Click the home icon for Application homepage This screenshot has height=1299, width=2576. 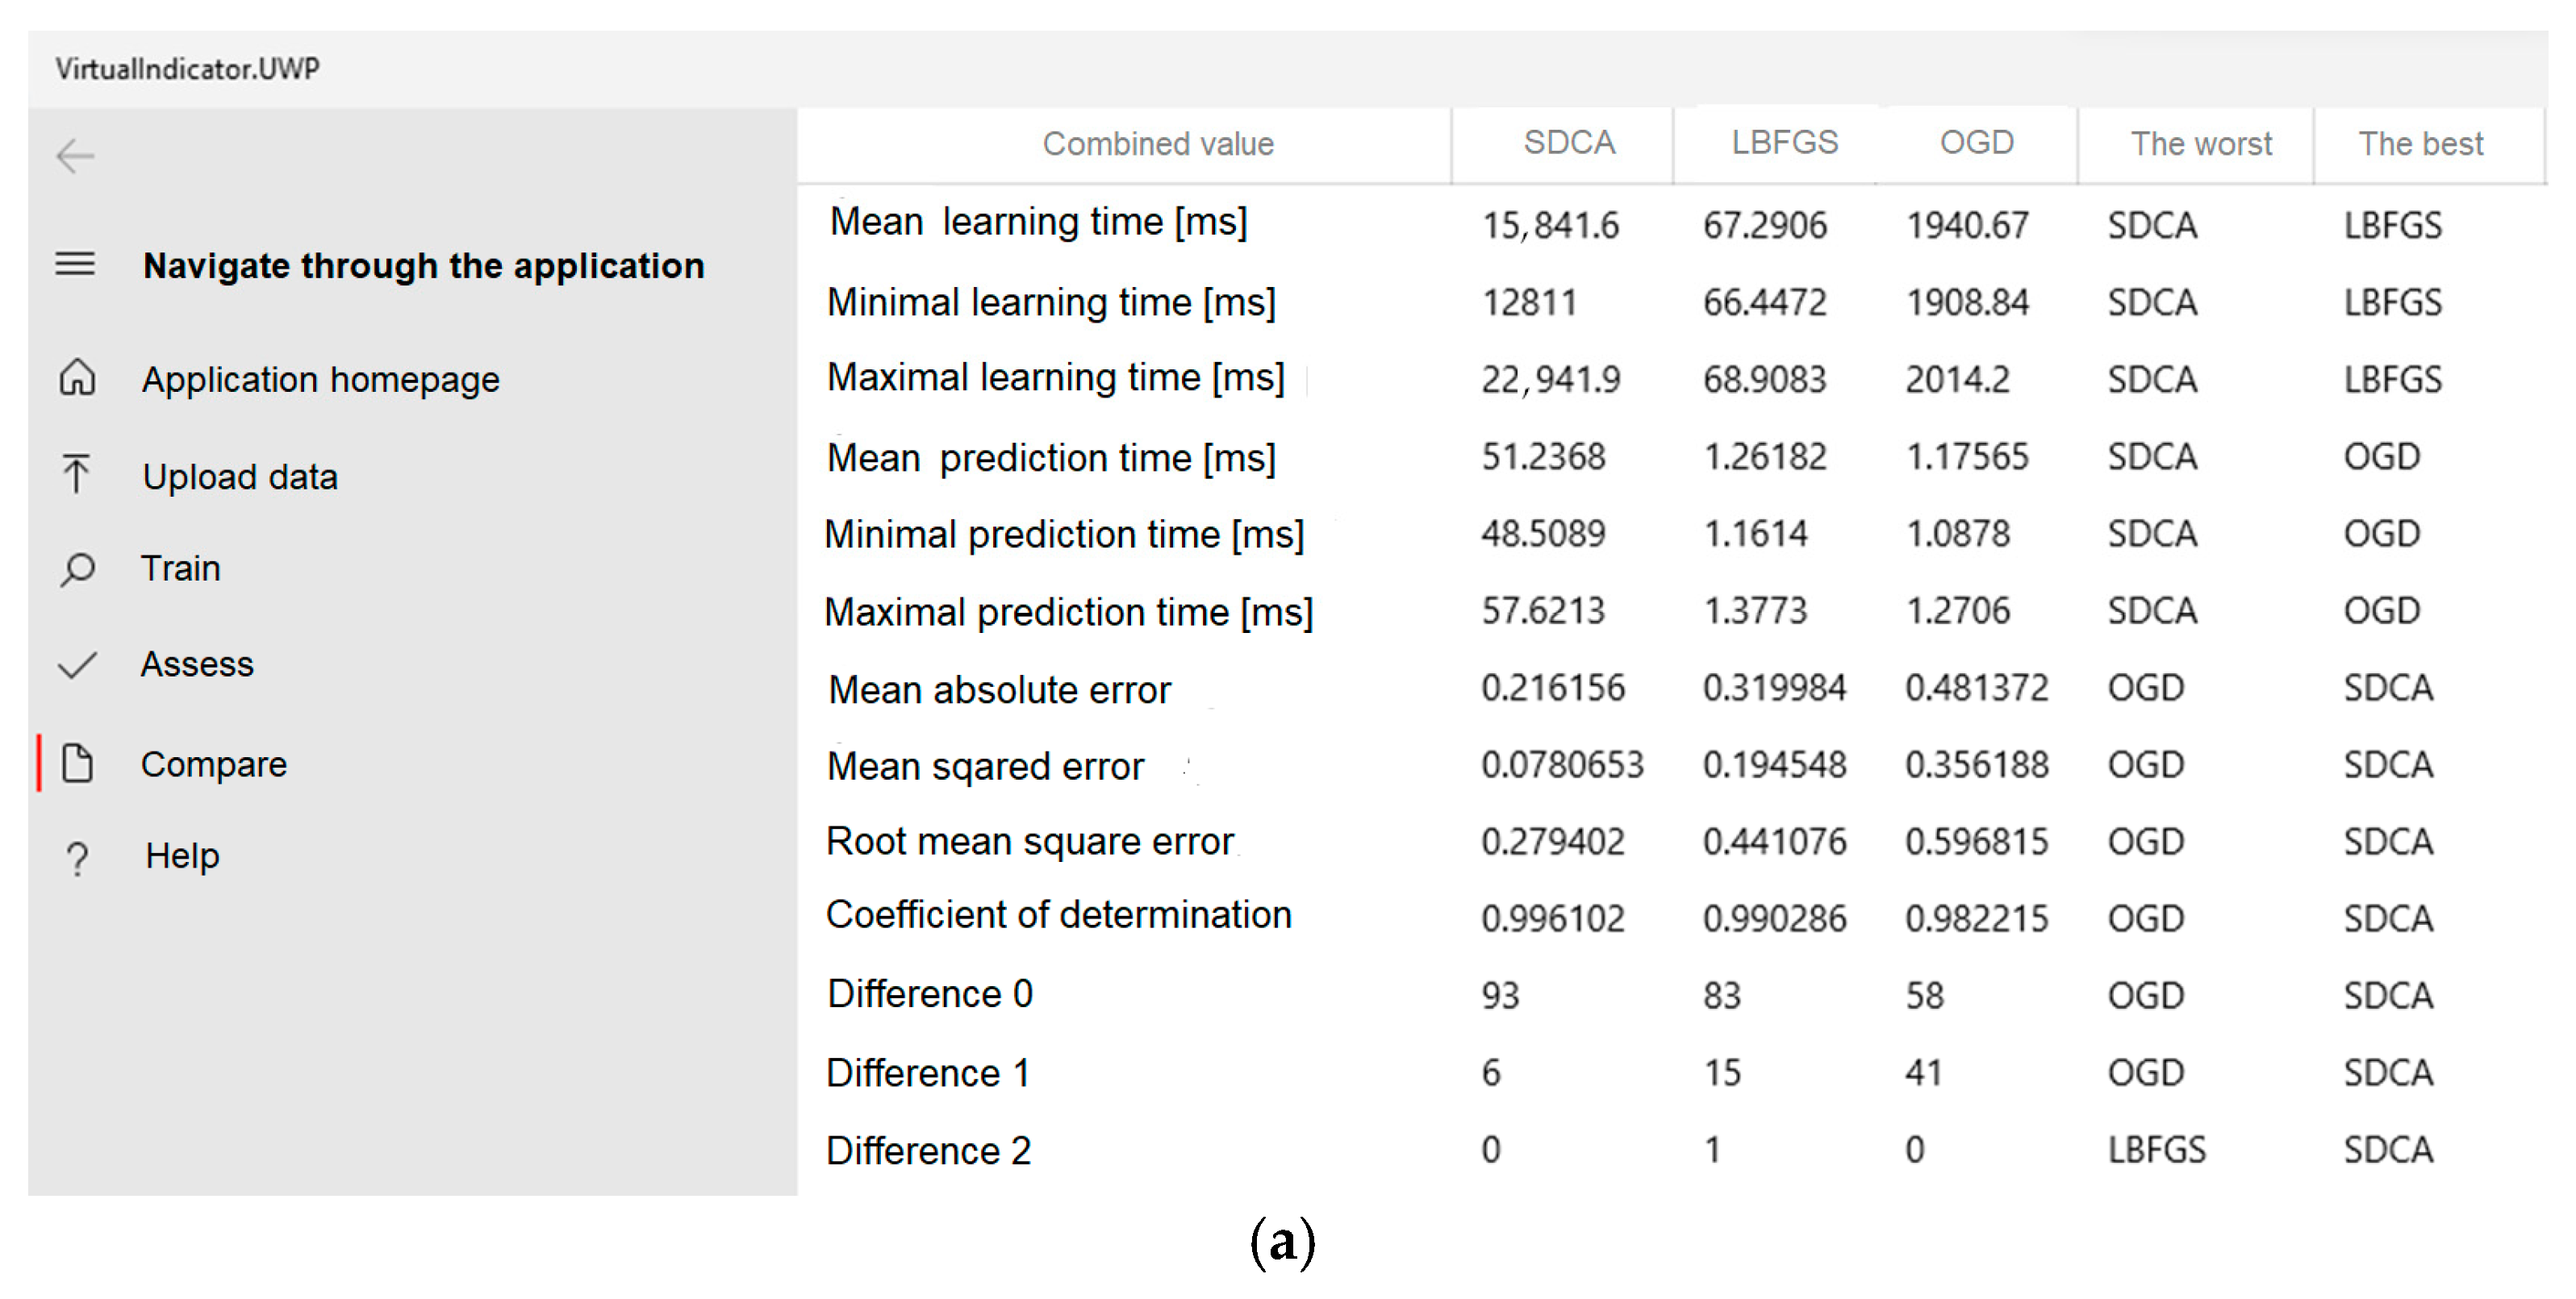[x=77, y=377]
